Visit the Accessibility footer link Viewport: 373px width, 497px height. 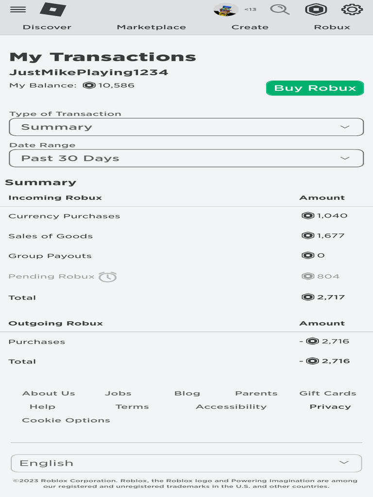click(x=231, y=407)
